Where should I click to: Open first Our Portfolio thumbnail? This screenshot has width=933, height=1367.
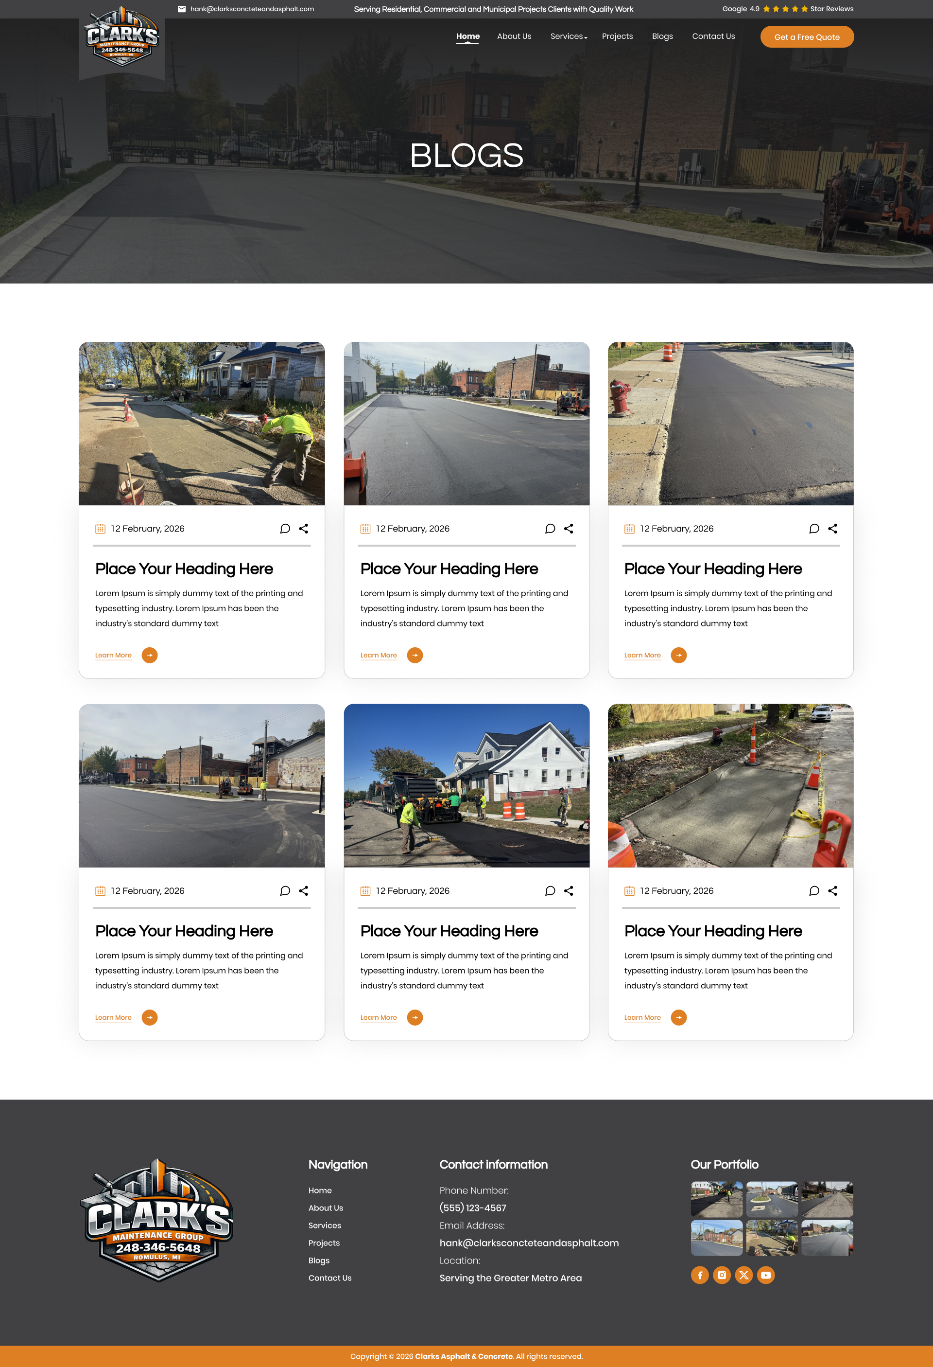(716, 1199)
